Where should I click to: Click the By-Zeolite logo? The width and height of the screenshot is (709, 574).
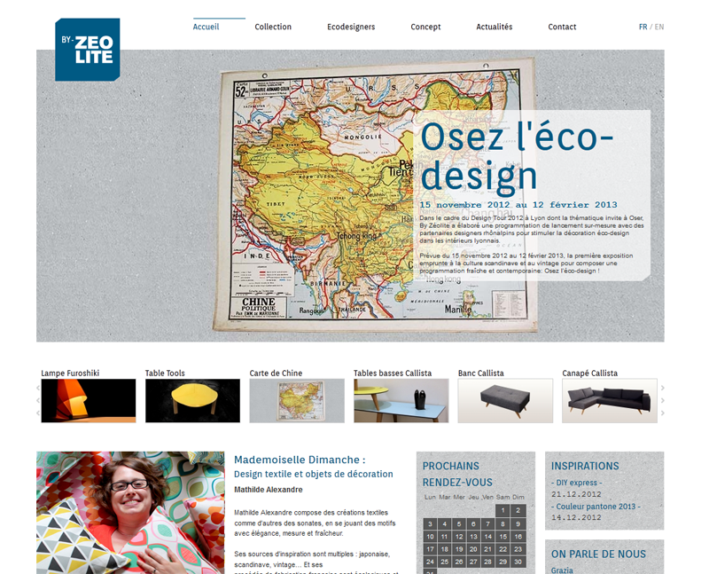click(x=87, y=50)
